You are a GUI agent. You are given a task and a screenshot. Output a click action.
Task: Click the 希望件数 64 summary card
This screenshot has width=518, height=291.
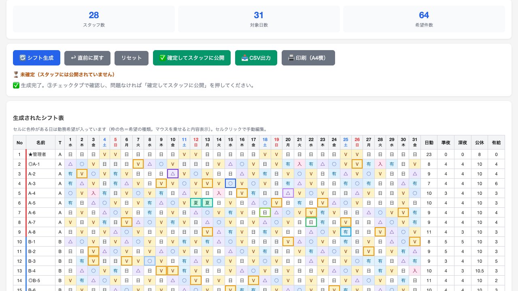[x=424, y=19]
